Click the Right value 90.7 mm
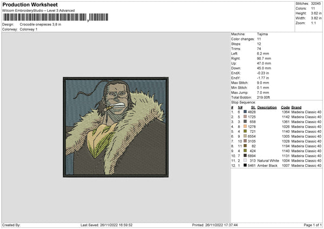Screen dimensions: 324x229 click(264, 58)
